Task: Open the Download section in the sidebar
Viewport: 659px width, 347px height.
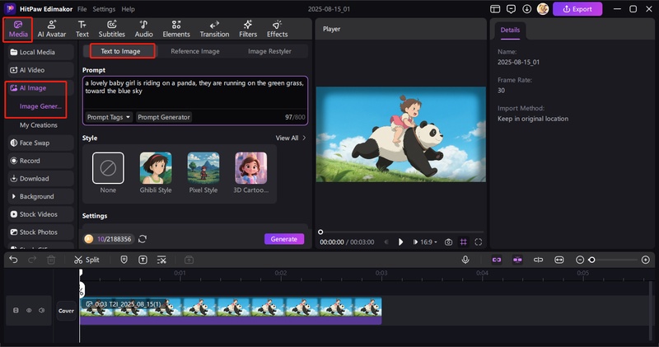Action: tap(40, 179)
